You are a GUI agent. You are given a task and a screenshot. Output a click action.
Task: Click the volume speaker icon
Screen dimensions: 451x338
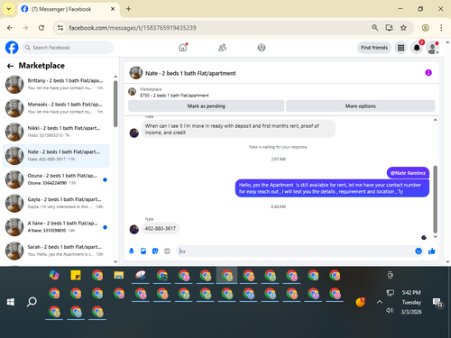point(390,310)
